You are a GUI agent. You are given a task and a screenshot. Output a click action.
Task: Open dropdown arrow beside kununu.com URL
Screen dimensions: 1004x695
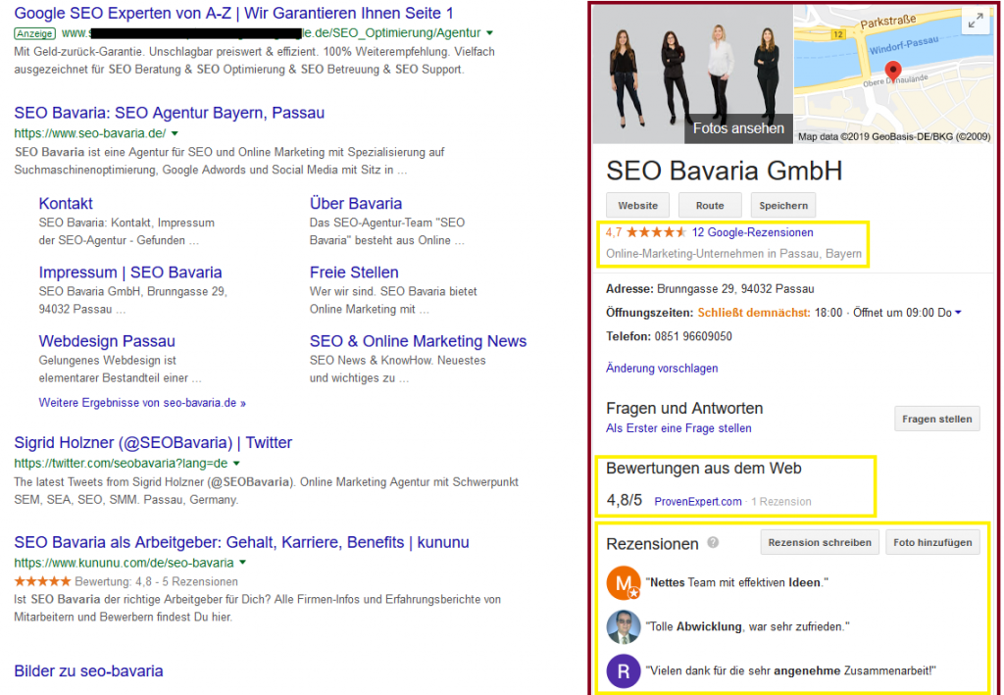tap(243, 563)
